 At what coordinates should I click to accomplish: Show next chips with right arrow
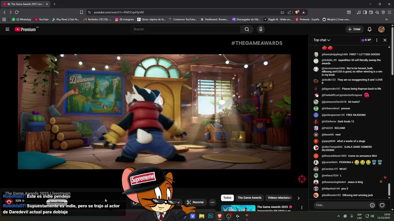coord(298,198)
